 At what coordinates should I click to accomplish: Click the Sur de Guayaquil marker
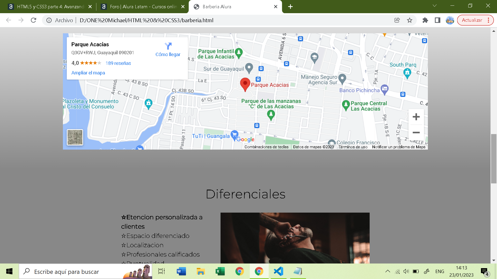[249, 68]
